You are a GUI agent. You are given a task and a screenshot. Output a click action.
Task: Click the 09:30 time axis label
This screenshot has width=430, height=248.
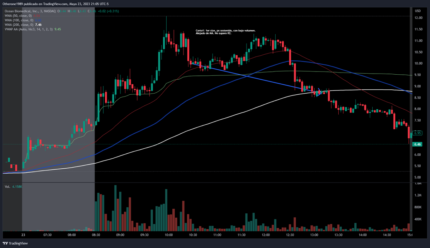click(145, 235)
